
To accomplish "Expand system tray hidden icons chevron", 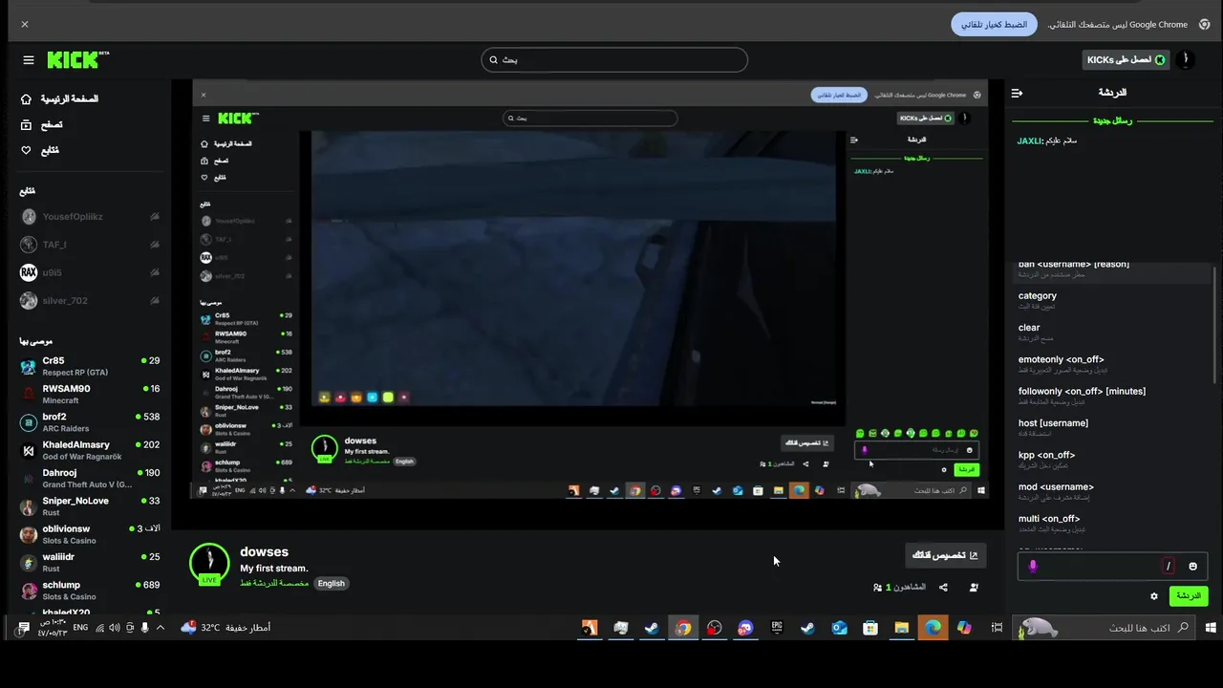I will 161,628.
